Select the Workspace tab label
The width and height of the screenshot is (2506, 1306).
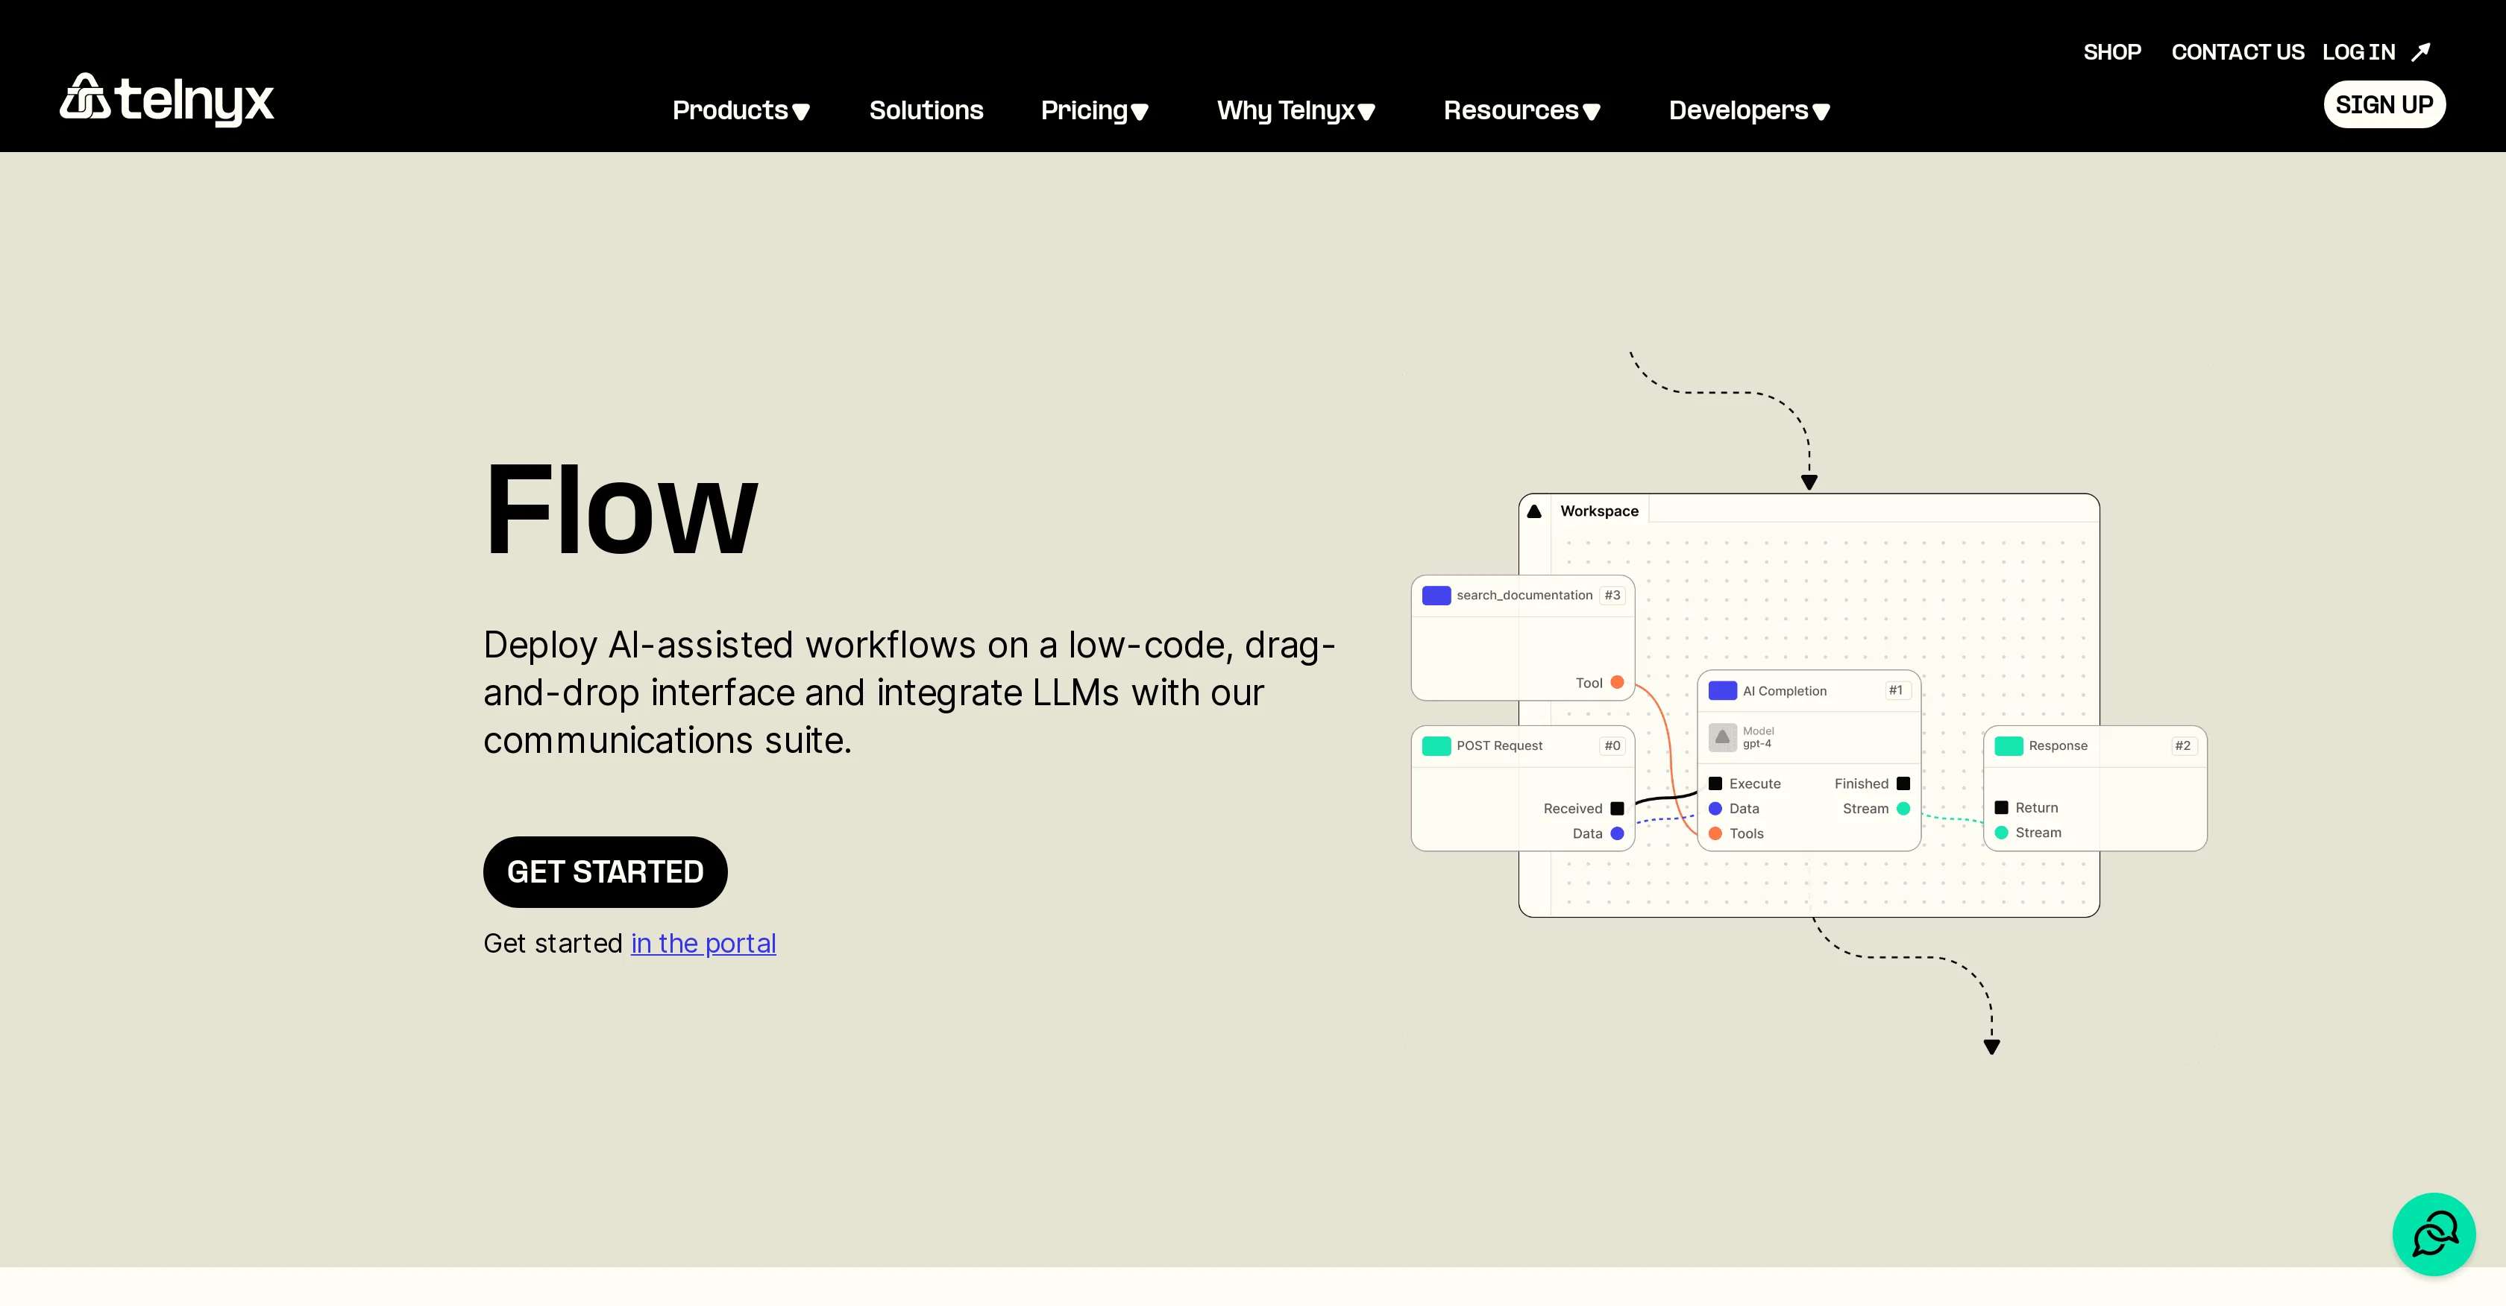tap(1599, 511)
